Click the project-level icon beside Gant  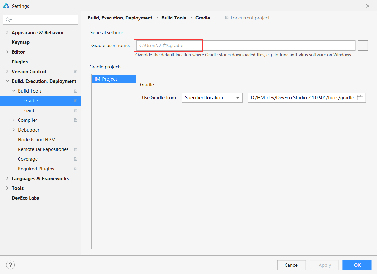(x=75, y=110)
